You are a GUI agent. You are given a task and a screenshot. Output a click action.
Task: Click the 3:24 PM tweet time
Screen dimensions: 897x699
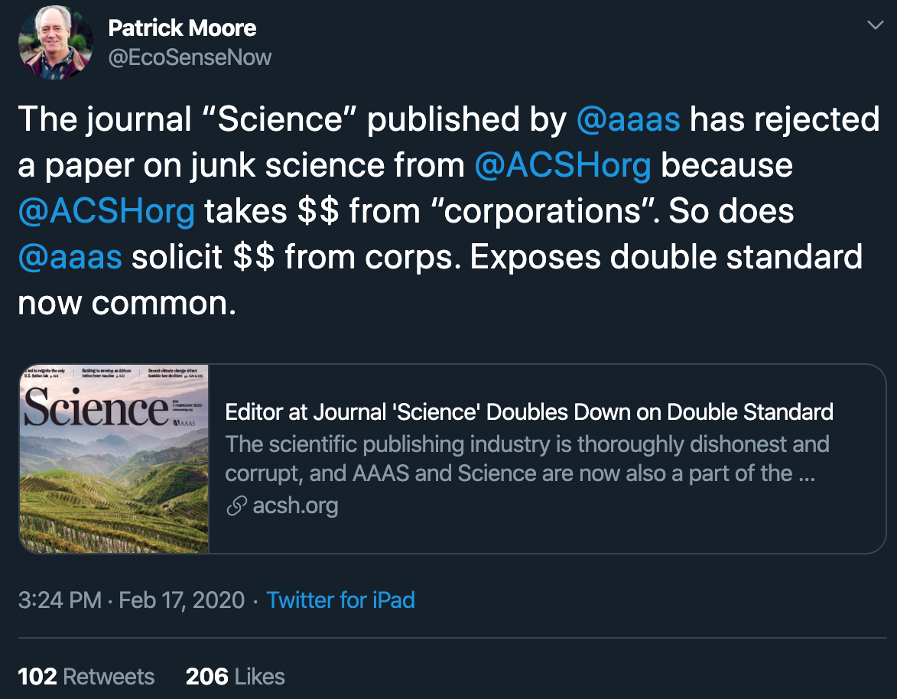pyautogui.click(x=60, y=600)
